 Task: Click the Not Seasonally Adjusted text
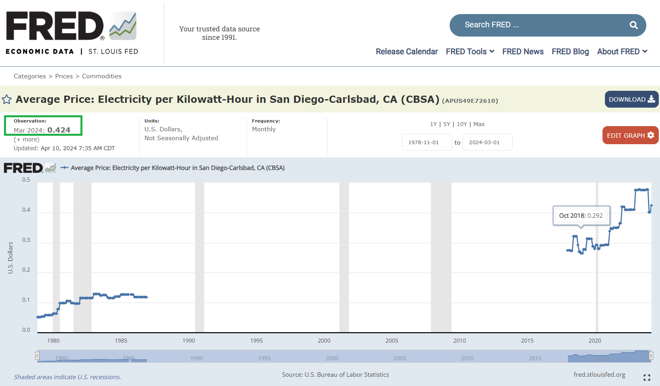point(181,138)
